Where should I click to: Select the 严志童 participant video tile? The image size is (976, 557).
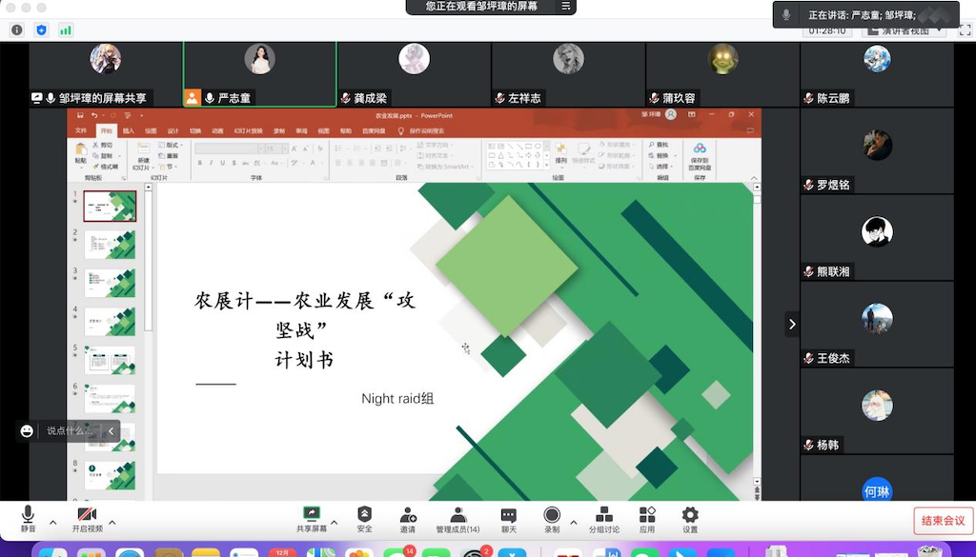[x=259, y=74]
